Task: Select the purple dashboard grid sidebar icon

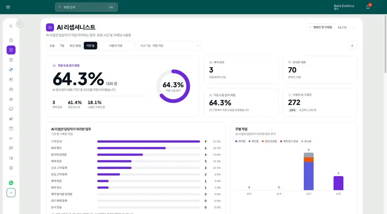Action: click(11, 50)
